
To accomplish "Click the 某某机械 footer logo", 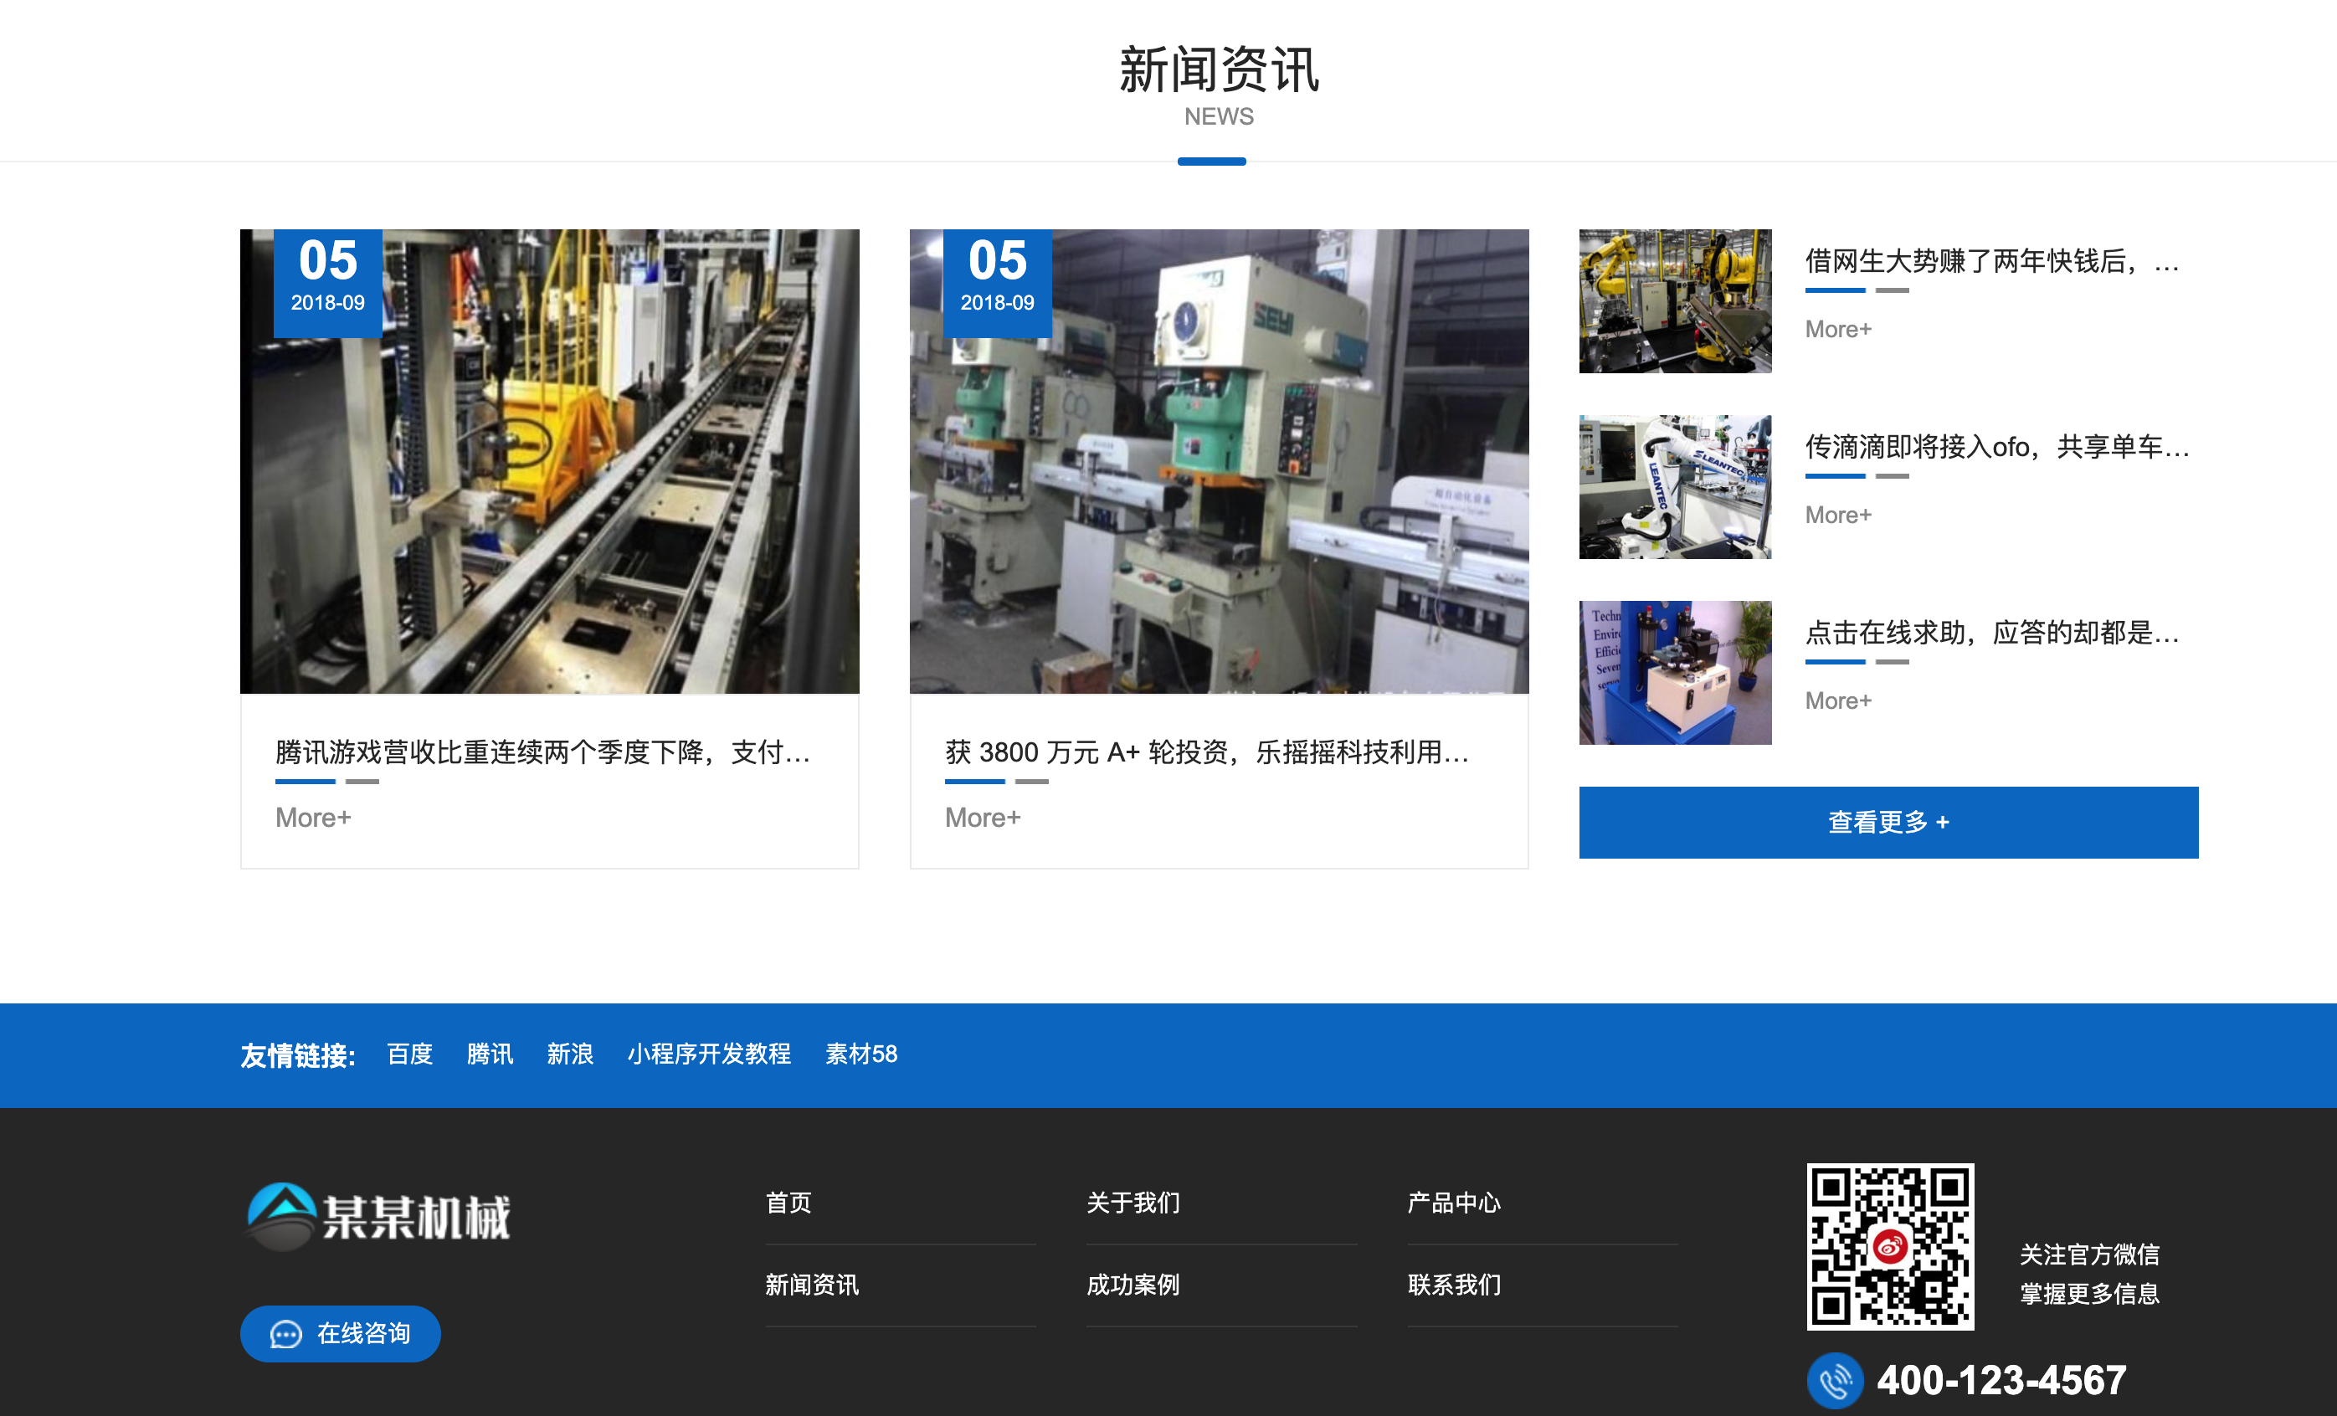I will (x=378, y=1216).
